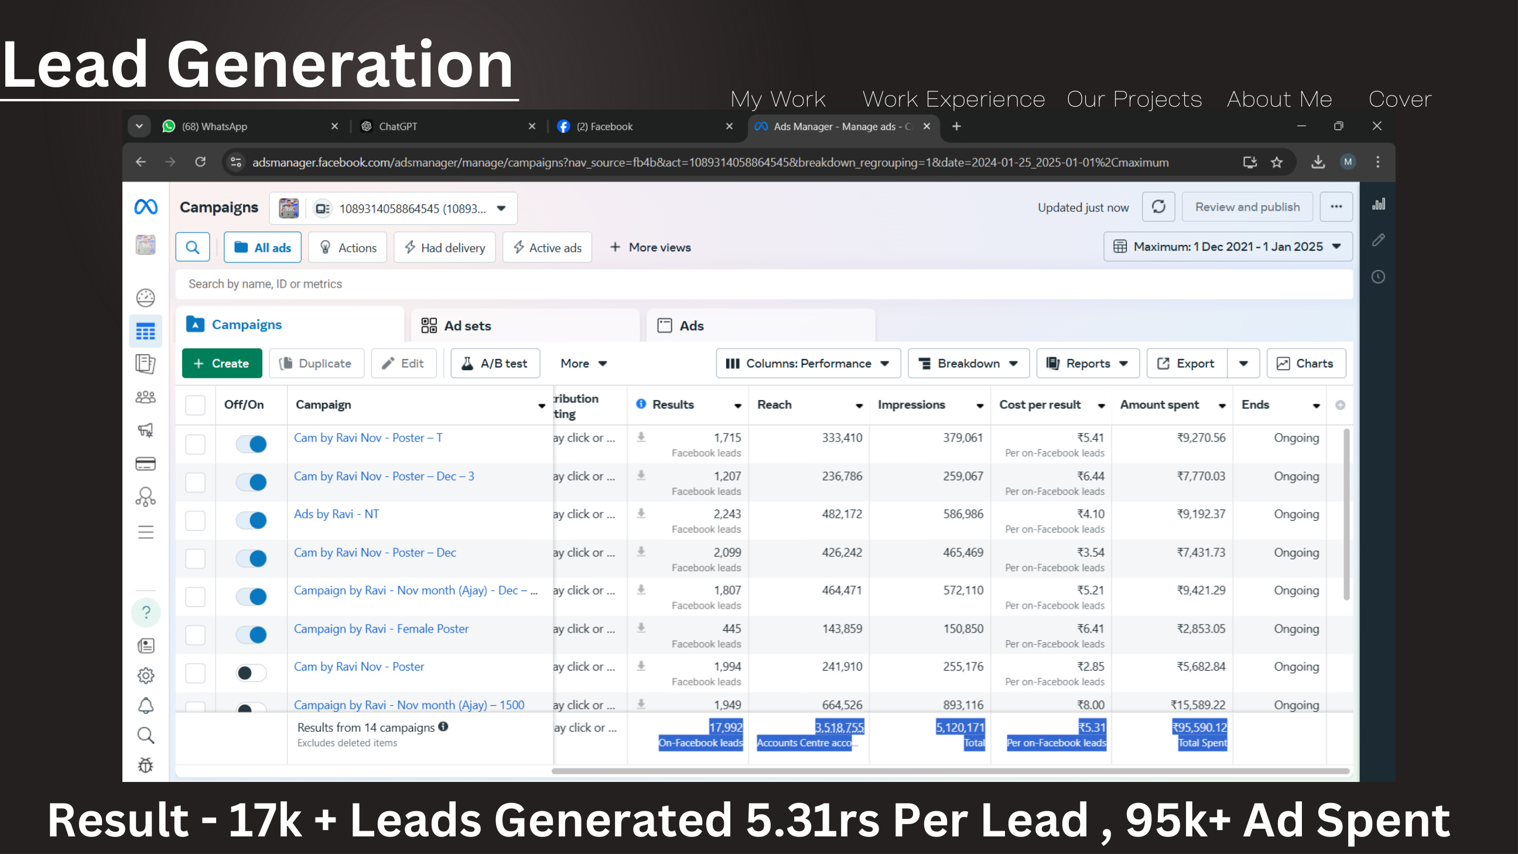Expand the Reports dropdown
Screen dimensions: 1518x854
tap(1088, 364)
